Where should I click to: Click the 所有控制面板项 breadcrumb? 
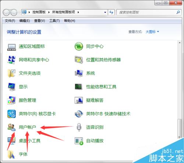pyautogui.click(x=63, y=12)
